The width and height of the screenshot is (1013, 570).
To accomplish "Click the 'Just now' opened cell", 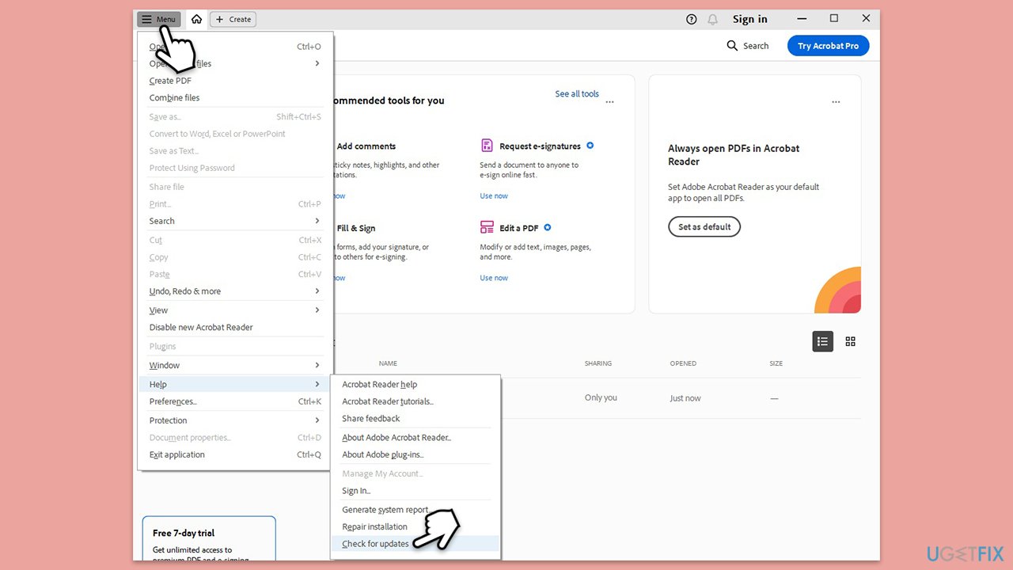I will point(685,398).
